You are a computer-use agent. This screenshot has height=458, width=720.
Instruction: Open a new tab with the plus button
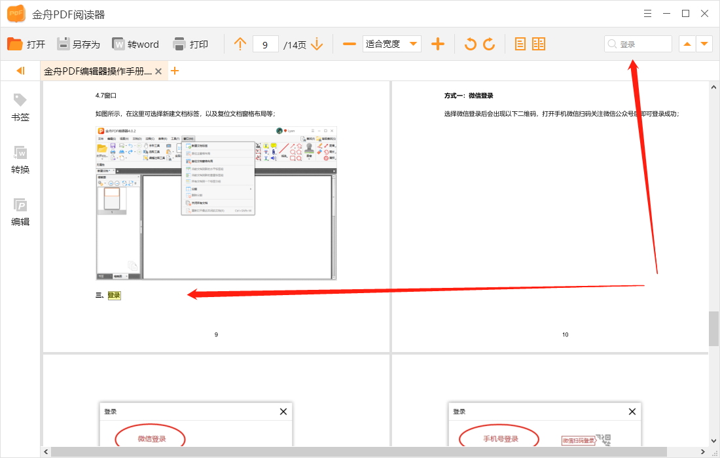click(x=174, y=69)
